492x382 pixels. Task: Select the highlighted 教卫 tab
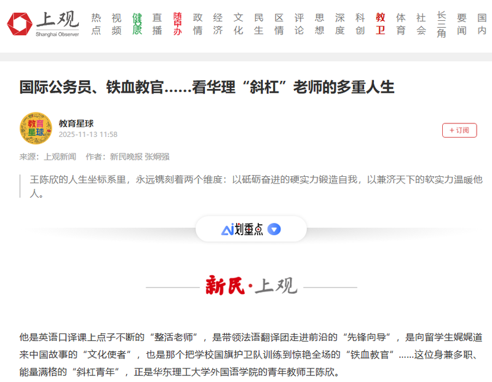(x=380, y=24)
